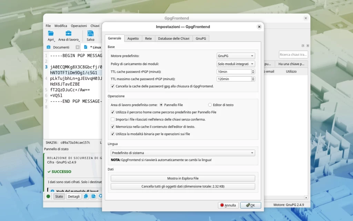Click the close icon on the key dock panel
The width and height of the screenshot is (353, 221).
pyautogui.click(x=308, y=46)
